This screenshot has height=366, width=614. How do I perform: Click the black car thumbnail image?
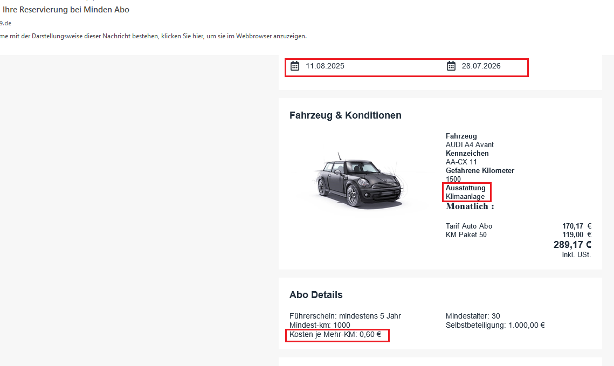[x=358, y=181]
